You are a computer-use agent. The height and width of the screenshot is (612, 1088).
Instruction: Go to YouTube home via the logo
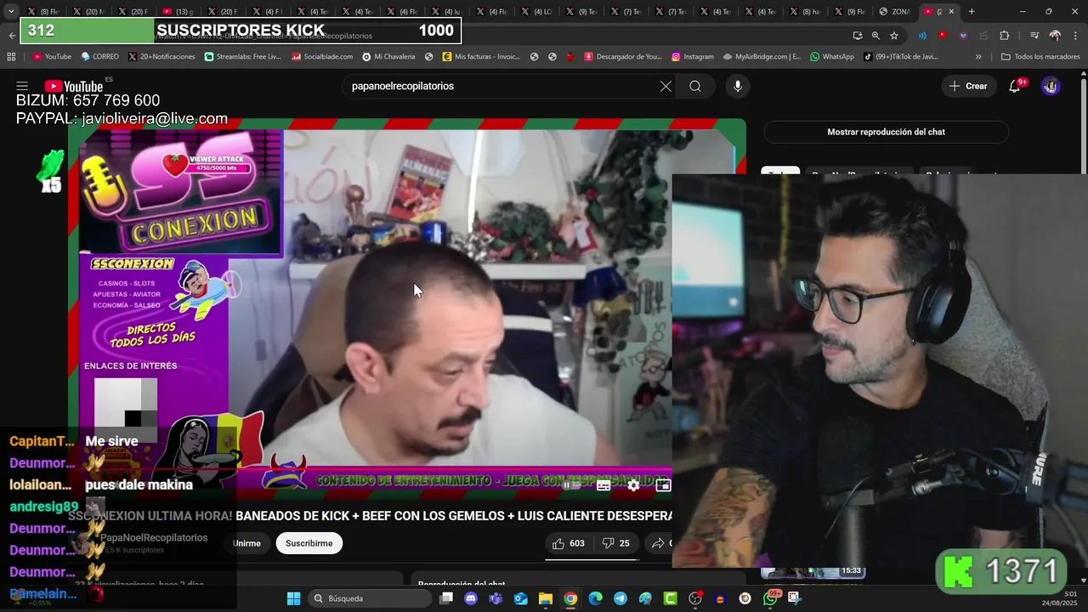(74, 86)
